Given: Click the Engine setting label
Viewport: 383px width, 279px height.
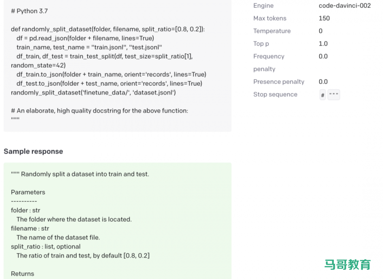Looking at the screenshot, I should 263,5.
